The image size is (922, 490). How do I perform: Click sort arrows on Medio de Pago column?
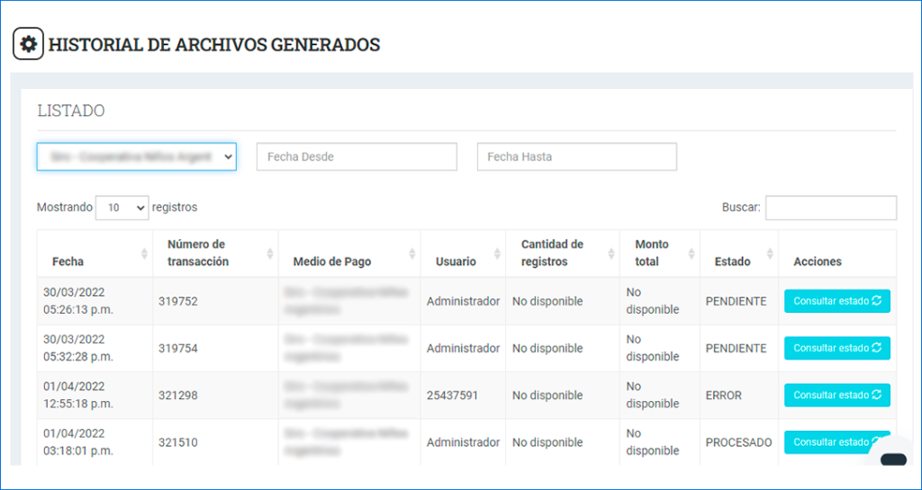pos(412,254)
